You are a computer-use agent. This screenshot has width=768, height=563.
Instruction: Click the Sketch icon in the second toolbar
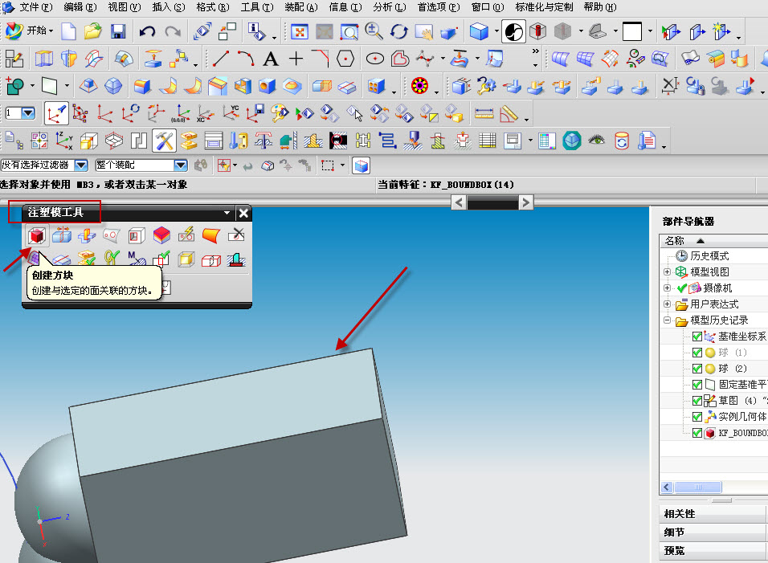click(14, 59)
